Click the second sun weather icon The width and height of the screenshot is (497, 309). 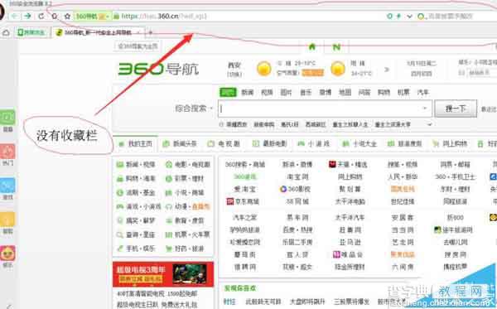[x=338, y=69]
